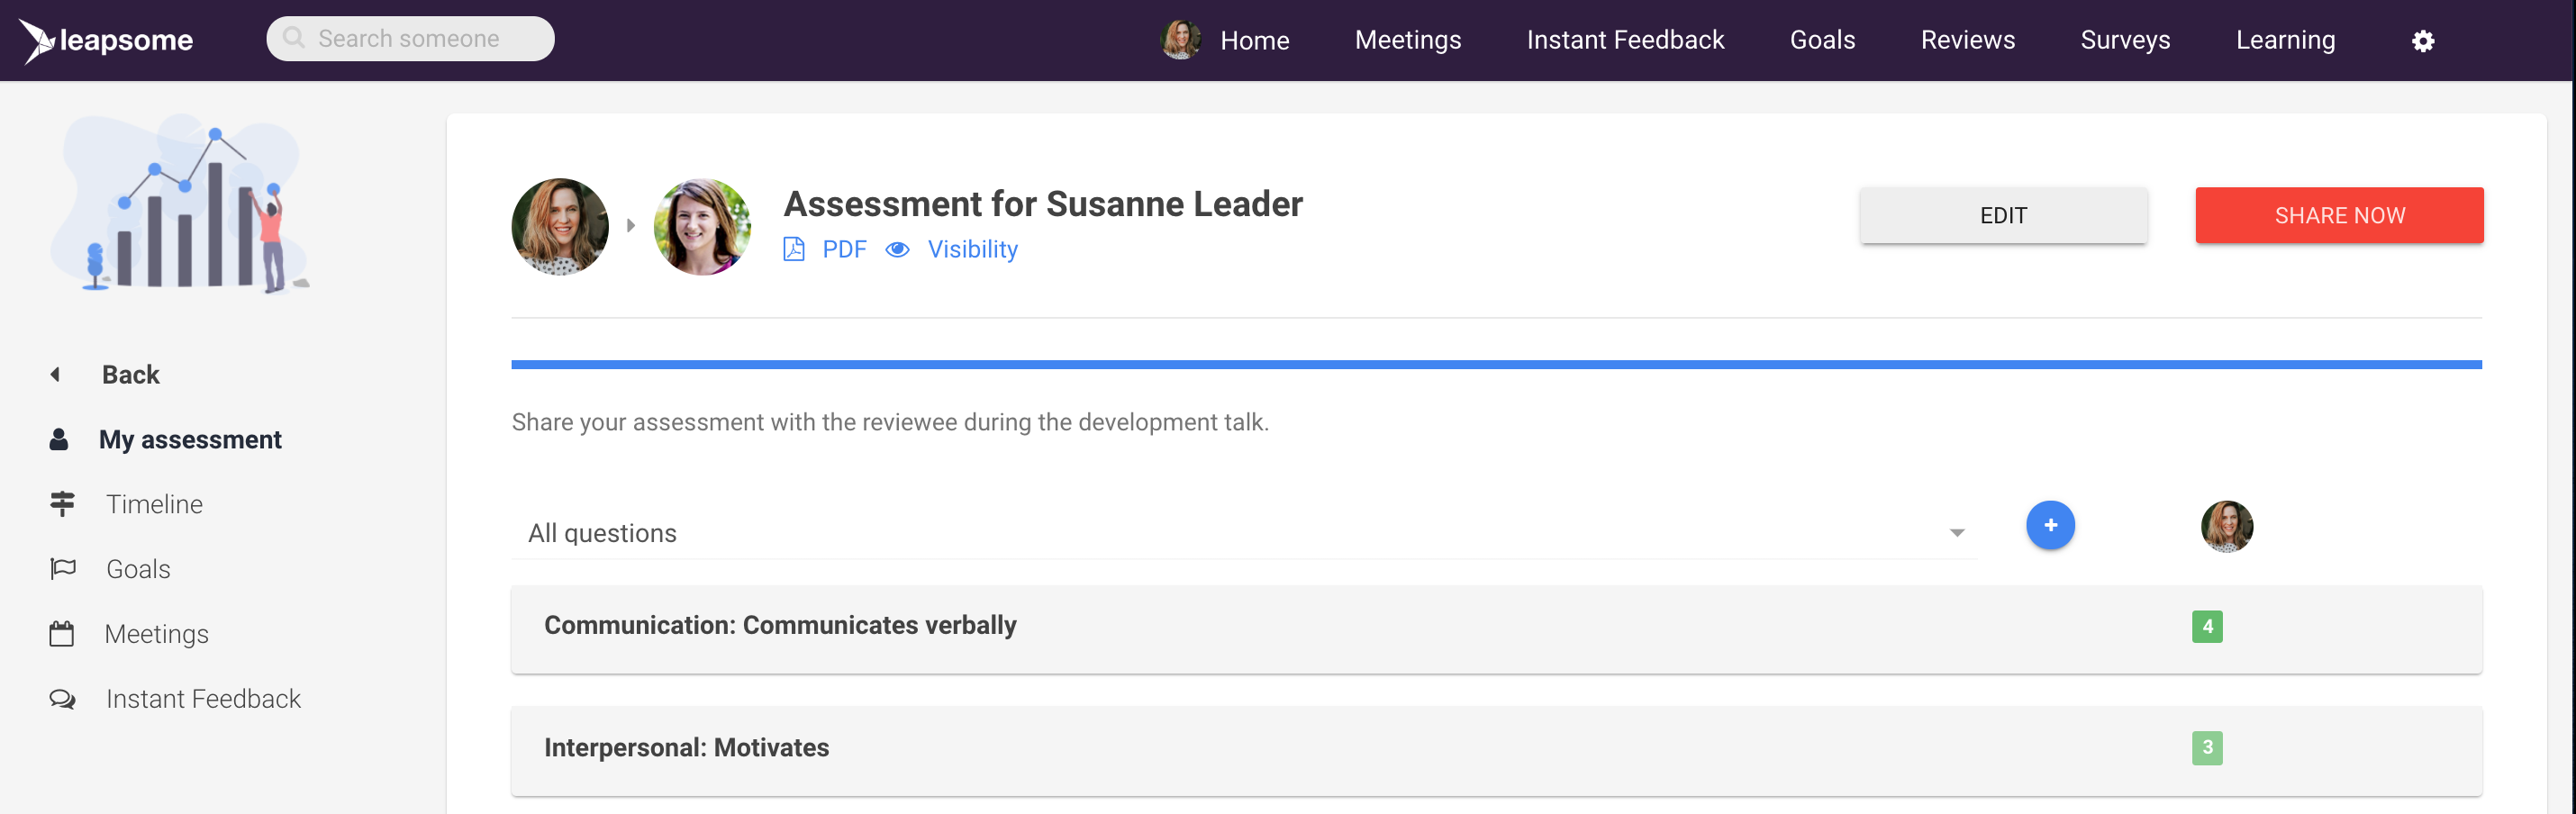
Task: Open Timeline in sidebar
Action: pos(154,504)
